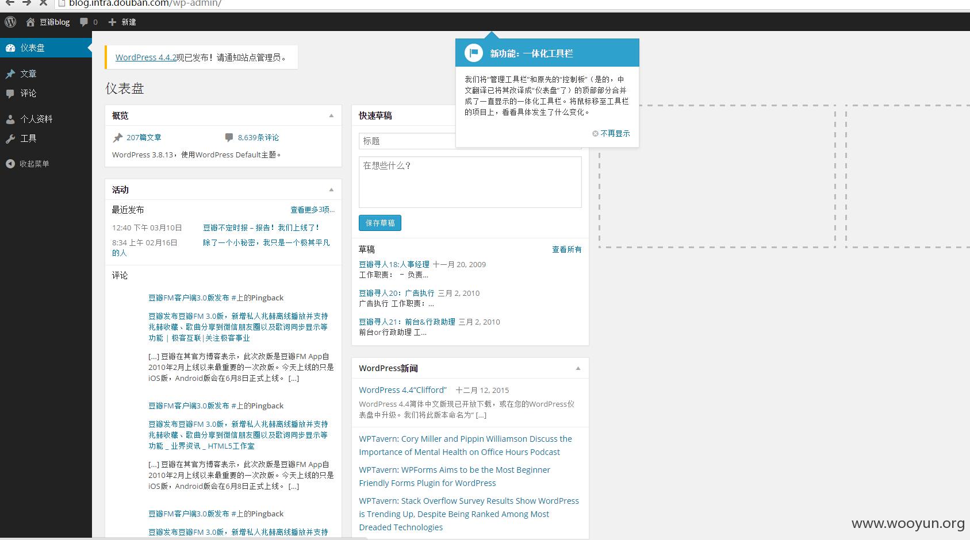The width and height of the screenshot is (970, 540).
Task: Click 查看更多3项 in recent posts
Action: click(312, 210)
